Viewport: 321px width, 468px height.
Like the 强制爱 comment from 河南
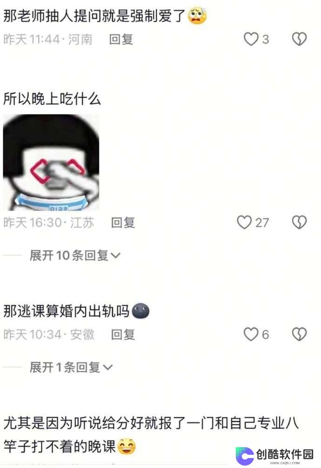[x=251, y=39]
